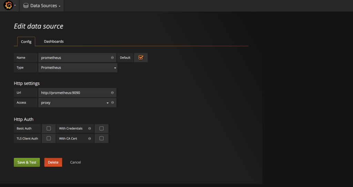Expand the Data Sources navigation dropdown
The height and width of the screenshot is (187, 353).
(42, 5)
